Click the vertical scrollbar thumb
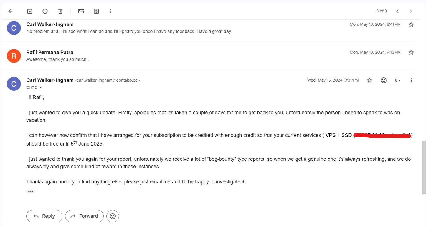The image size is (426, 226). click(424, 167)
